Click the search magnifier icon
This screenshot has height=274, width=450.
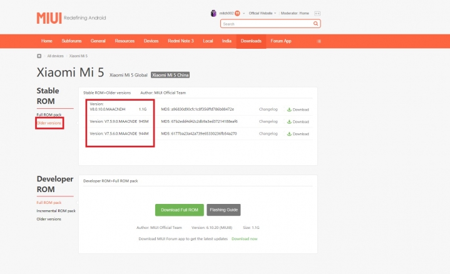[x=315, y=24]
